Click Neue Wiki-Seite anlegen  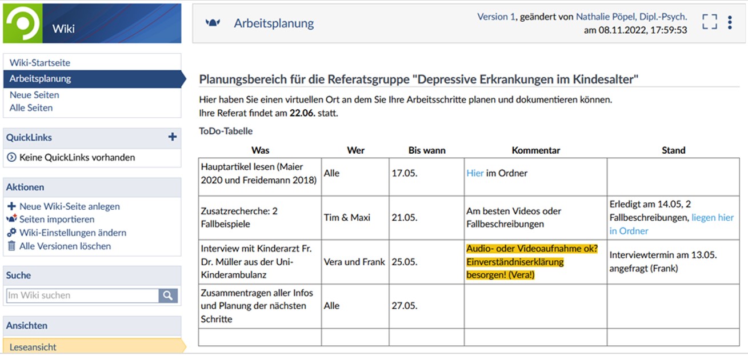(69, 206)
